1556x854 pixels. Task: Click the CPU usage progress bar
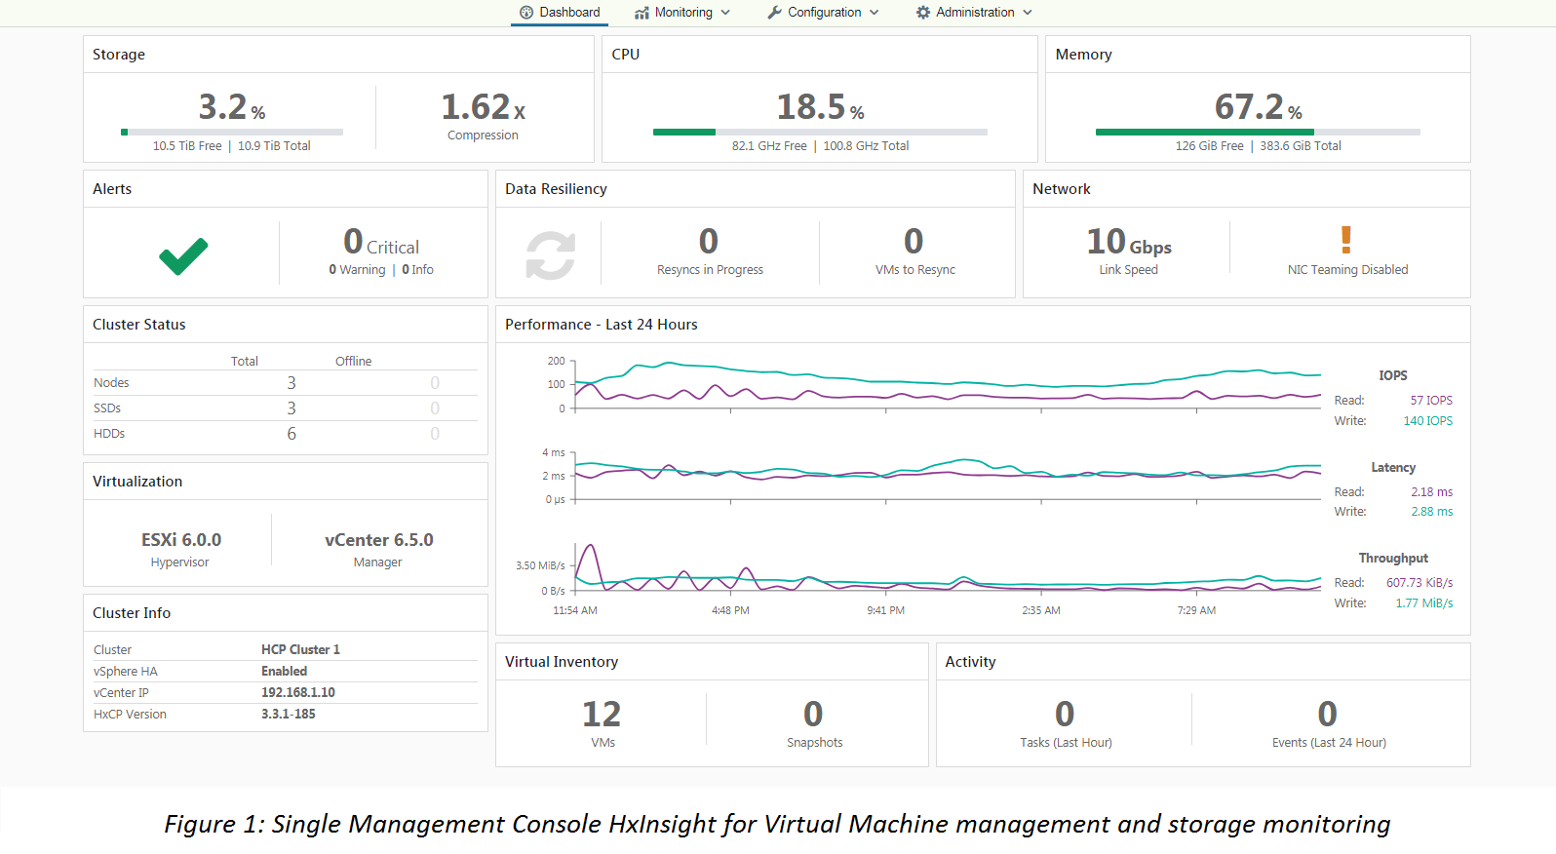coord(820,132)
